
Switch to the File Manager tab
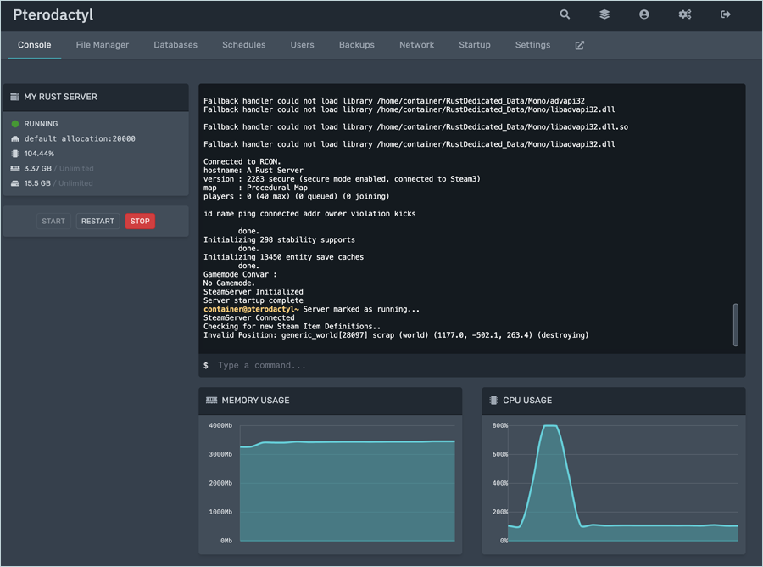point(103,45)
